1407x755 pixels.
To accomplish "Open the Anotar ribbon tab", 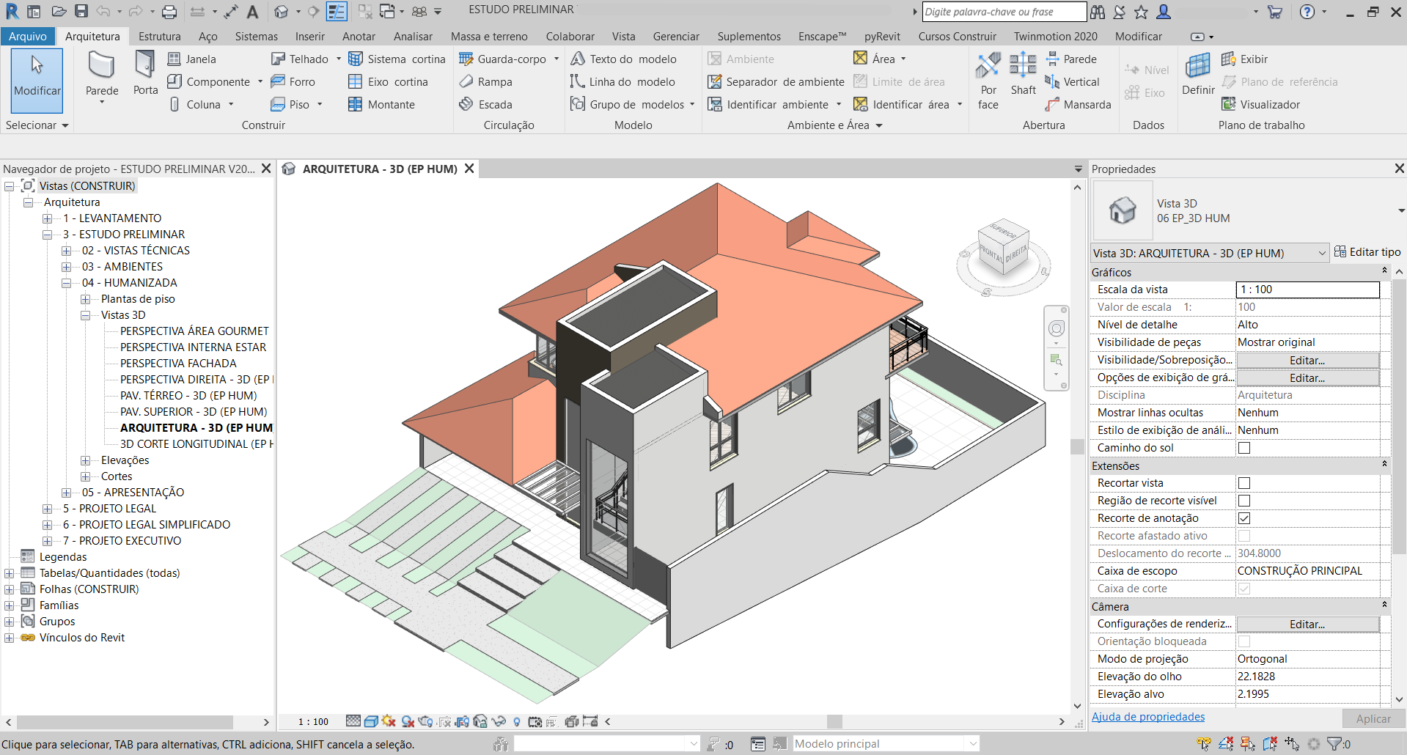I will [359, 37].
